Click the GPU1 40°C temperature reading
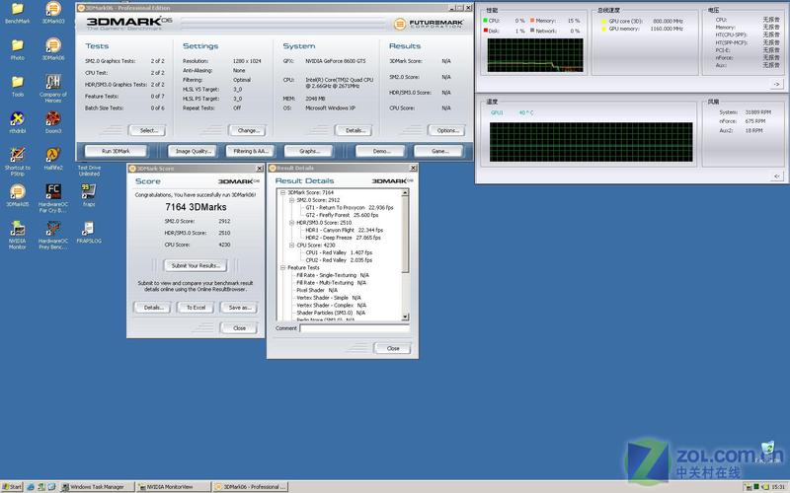 tap(512, 112)
